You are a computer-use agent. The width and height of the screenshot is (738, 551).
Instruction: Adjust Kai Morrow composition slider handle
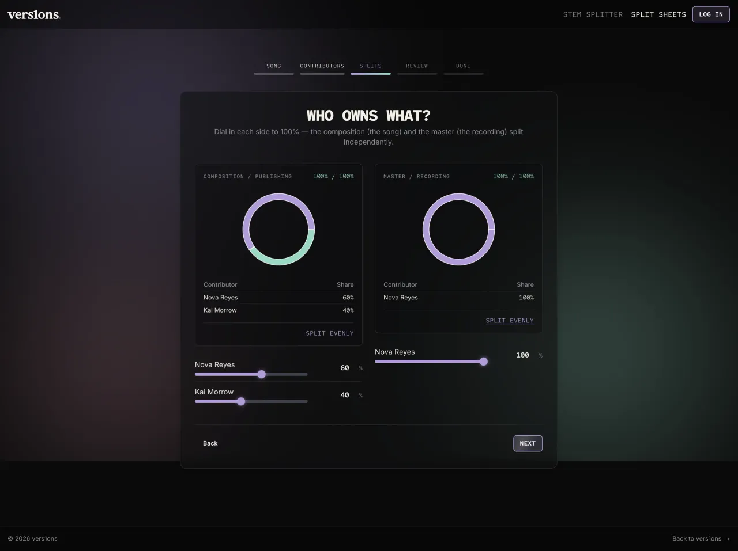[241, 401]
